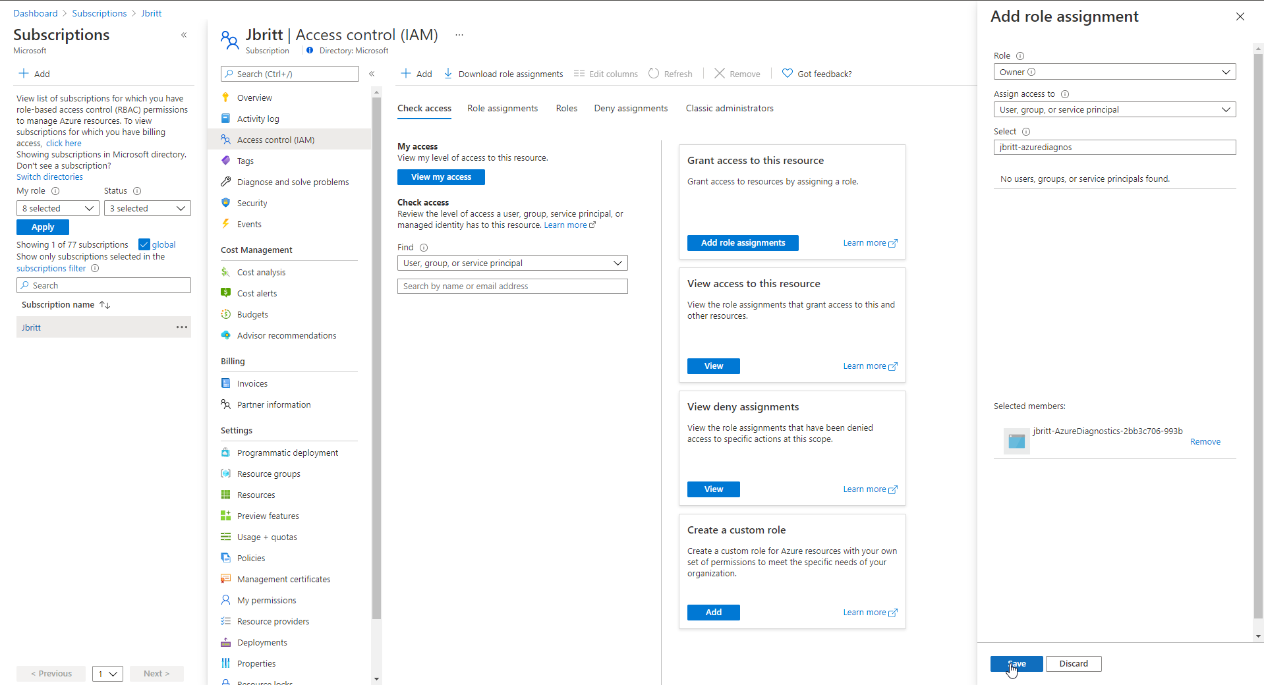Open the Partner information icon
The image size is (1264, 685).
pyautogui.click(x=225, y=404)
